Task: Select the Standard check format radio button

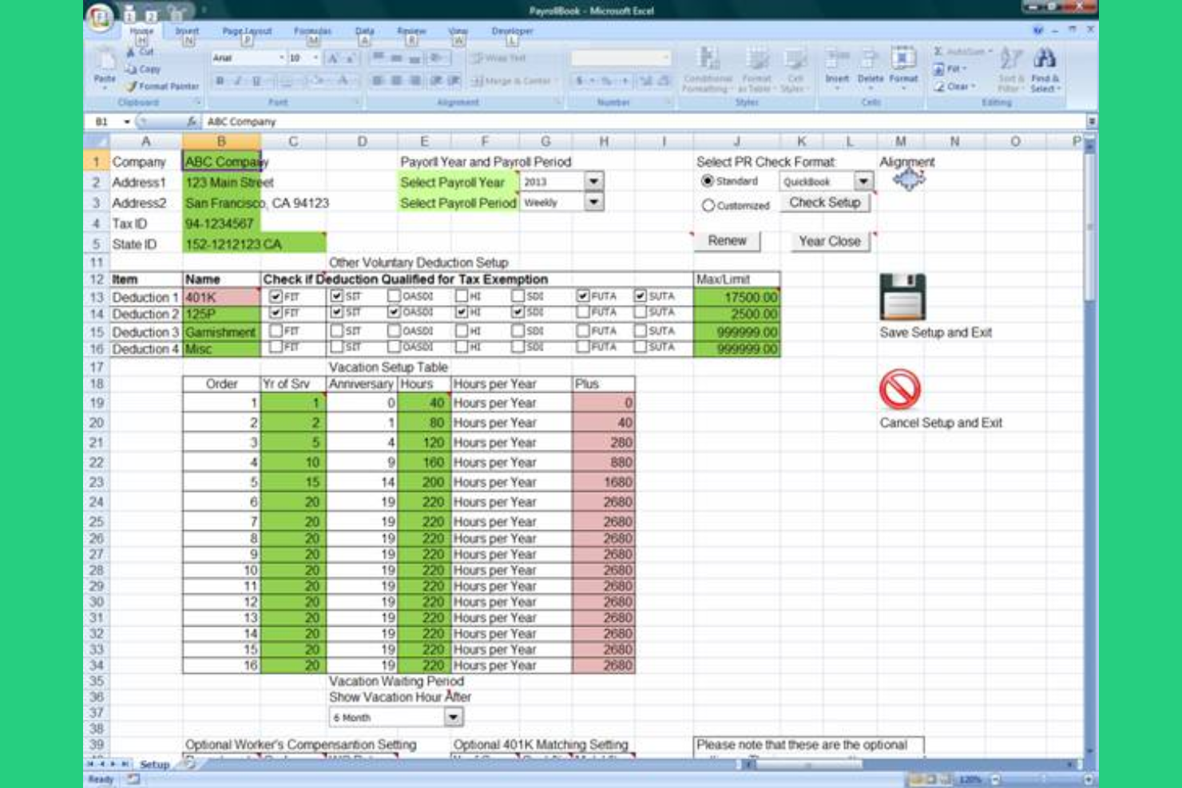Action: [x=708, y=181]
